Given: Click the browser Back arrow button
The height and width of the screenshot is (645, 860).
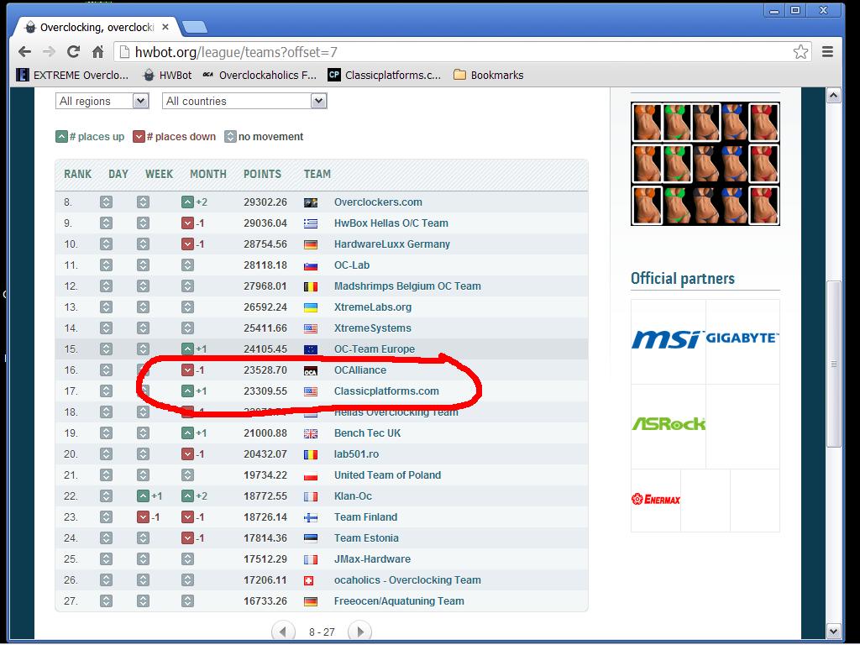Looking at the screenshot, I should (24, 51).
